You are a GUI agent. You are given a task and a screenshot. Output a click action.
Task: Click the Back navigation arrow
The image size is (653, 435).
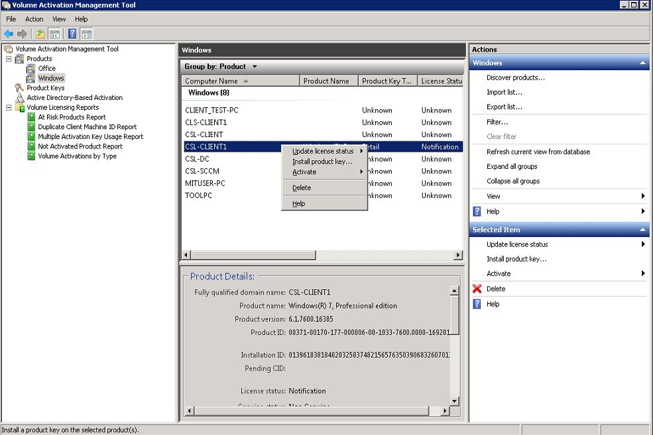click(x=9, y=33)
